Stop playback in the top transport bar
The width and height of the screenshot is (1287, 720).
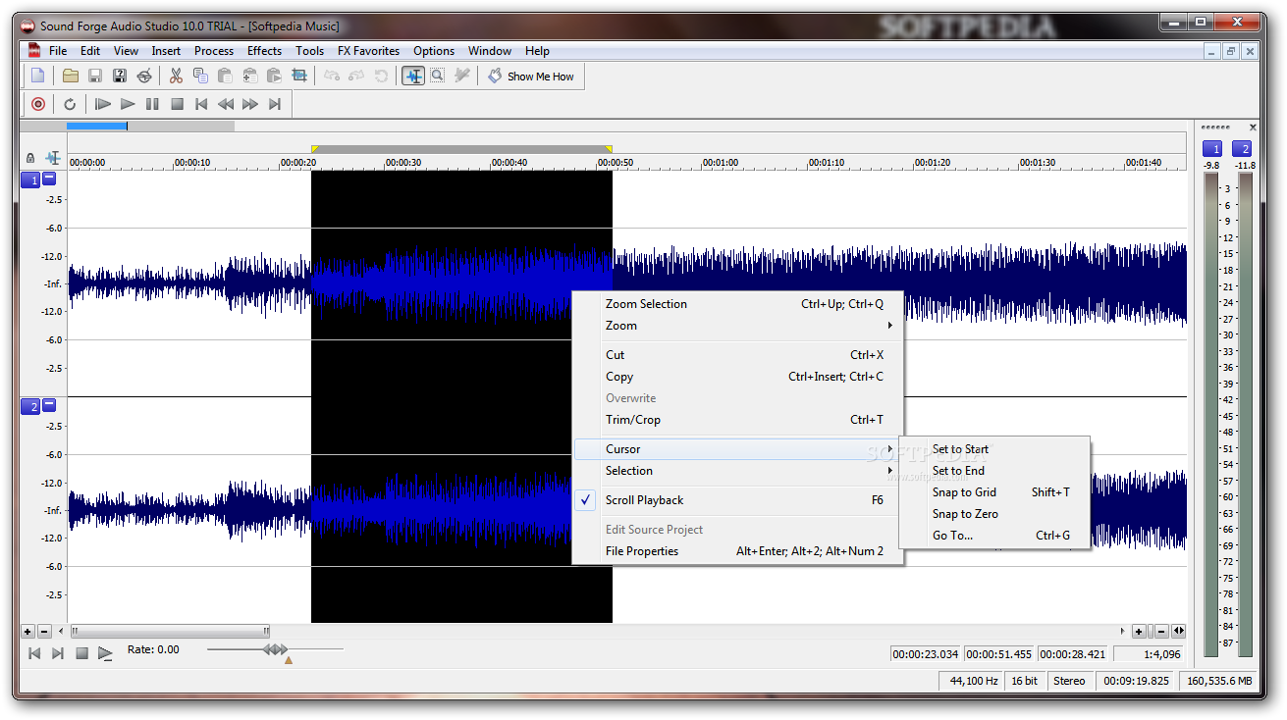pos(177,104)
